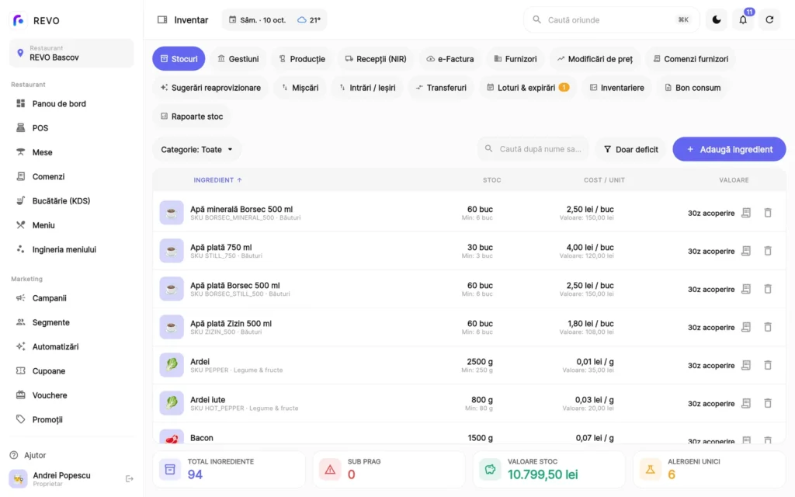Screen dimensions: 795x497
Task: Sort by Ingredient column header arrow
Action: coord(239,180)
